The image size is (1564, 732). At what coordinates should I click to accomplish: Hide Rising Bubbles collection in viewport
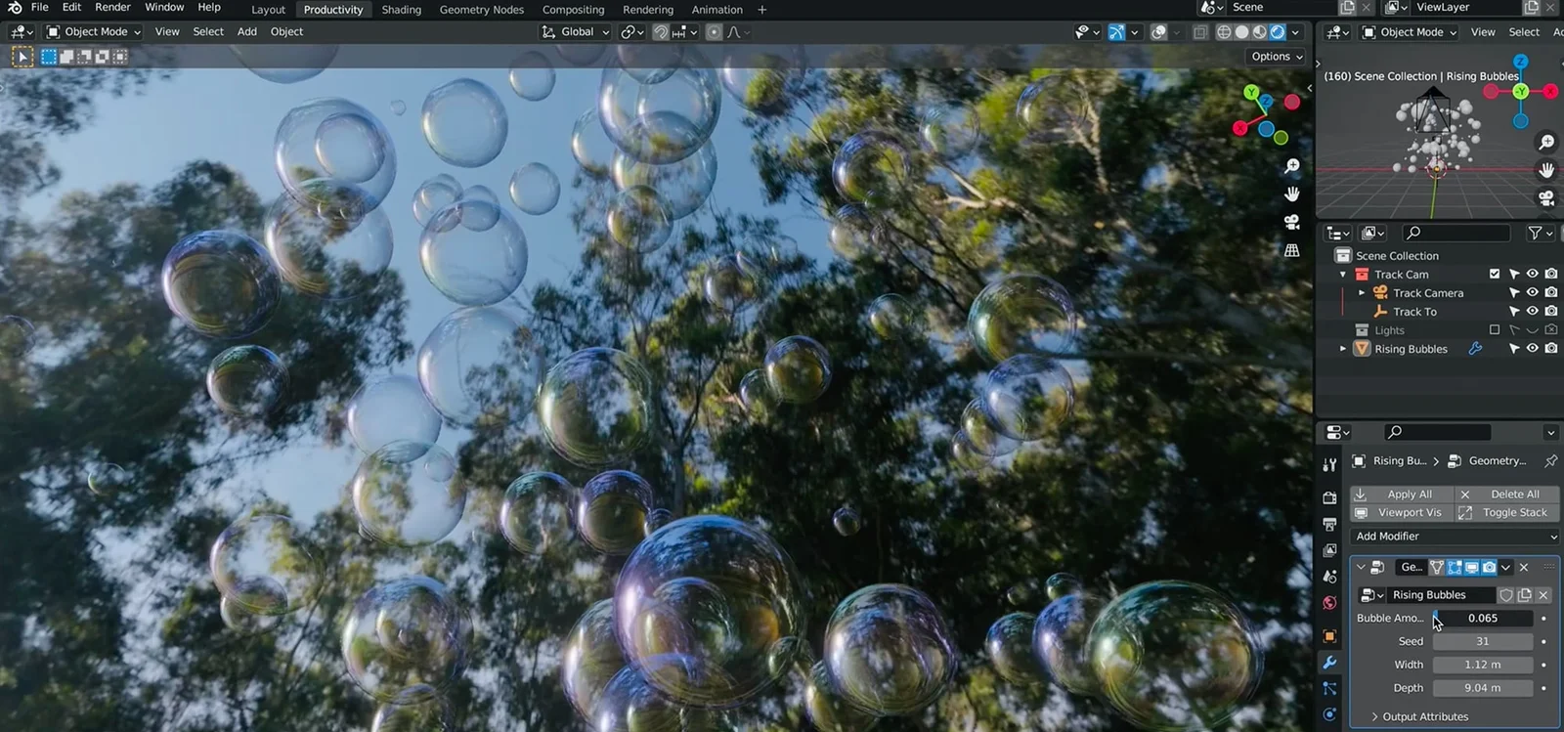[1533, 349]
